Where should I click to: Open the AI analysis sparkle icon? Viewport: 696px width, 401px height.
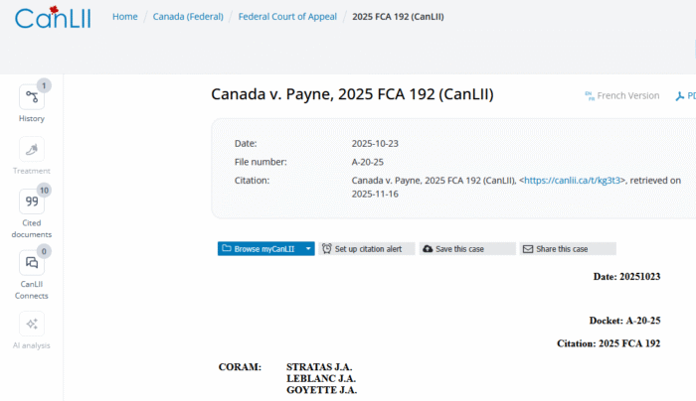tap(32, 324)
